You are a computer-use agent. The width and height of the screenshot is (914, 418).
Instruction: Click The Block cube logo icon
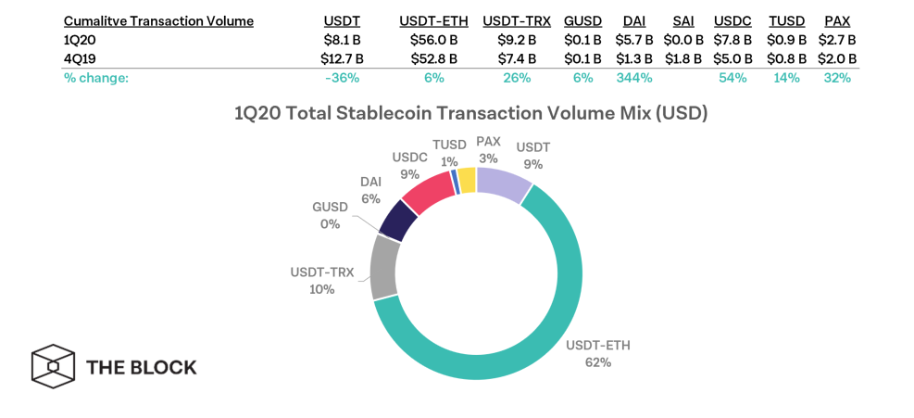(x=52, y=366)
